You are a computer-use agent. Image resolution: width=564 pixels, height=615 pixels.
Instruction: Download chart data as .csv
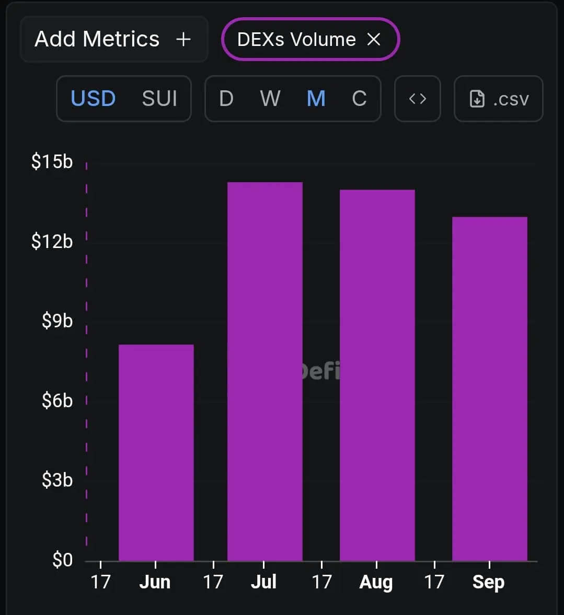[499, 99]
